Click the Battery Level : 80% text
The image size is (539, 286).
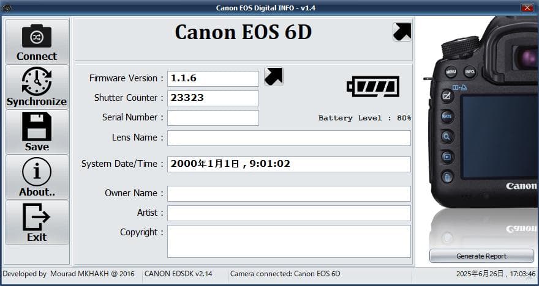tap(364, 118)
